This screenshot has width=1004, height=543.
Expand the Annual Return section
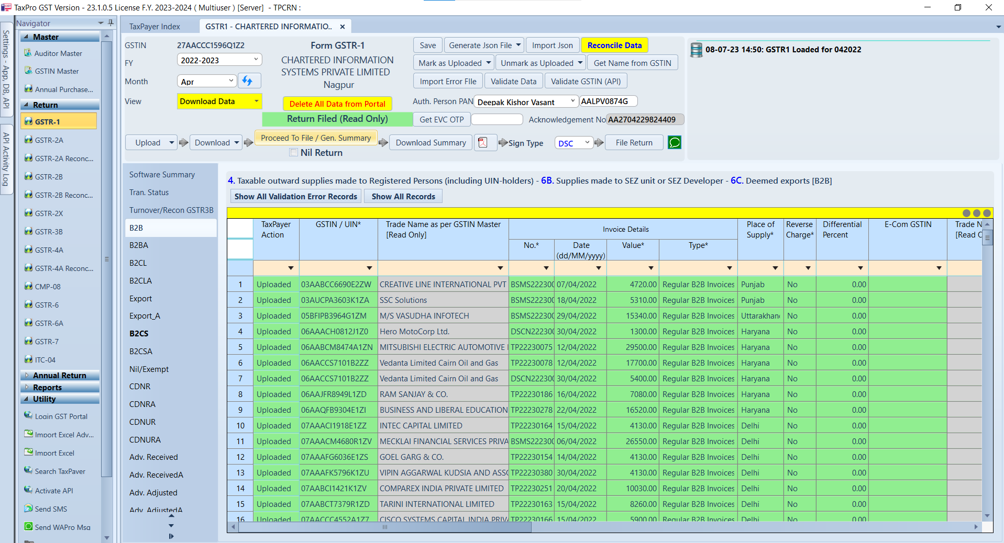60,375
